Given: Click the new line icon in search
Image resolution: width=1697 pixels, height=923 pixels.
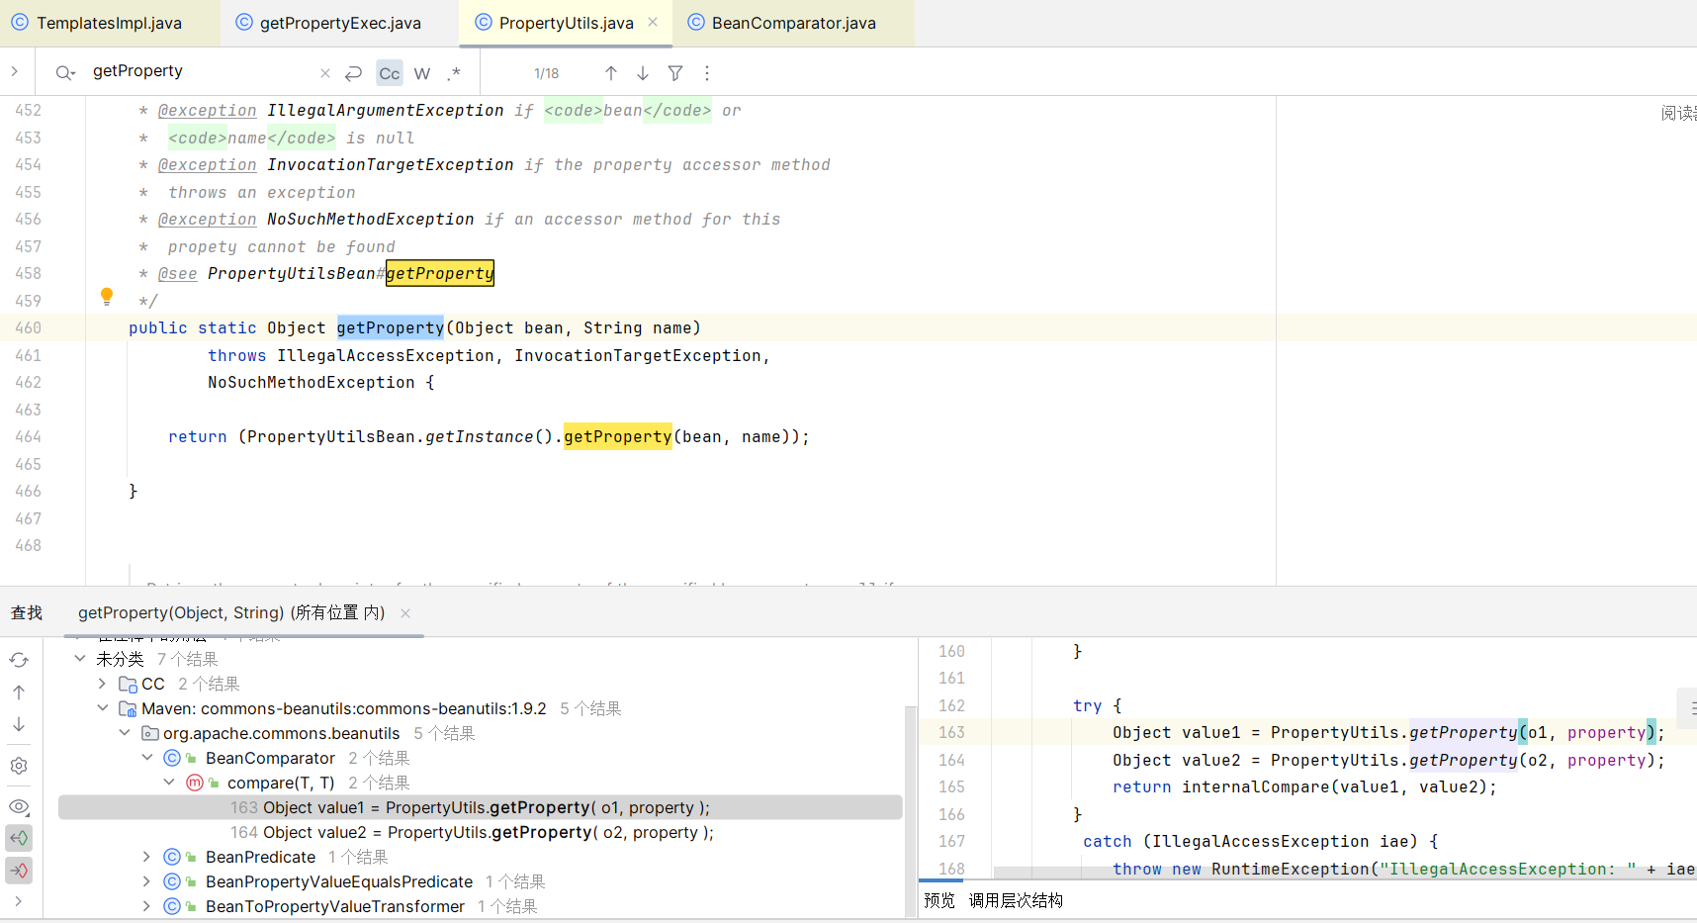Looking at the screenshot, I should [x=354, y=73].
